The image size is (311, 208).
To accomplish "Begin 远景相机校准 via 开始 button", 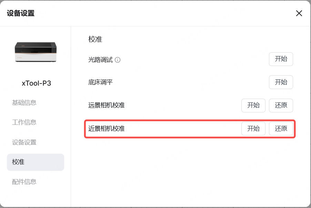I will pos(253,106).
